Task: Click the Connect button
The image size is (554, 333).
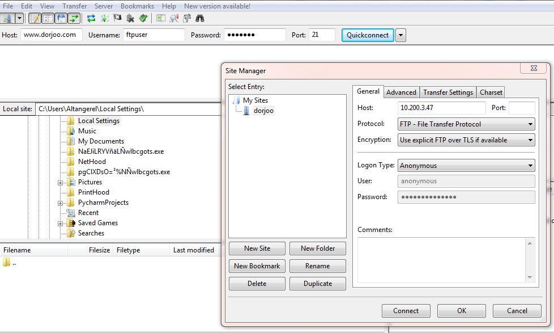Action: (x=406, y=311)
